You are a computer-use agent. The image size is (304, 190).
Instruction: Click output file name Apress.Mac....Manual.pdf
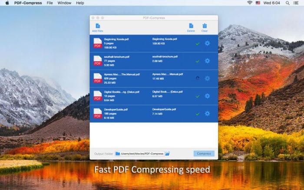(x=168, y=74)
